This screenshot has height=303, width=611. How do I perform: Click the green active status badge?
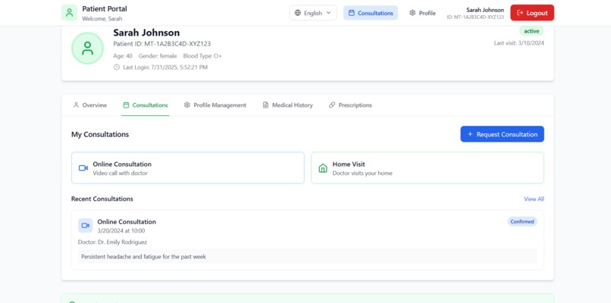(531, 31)
